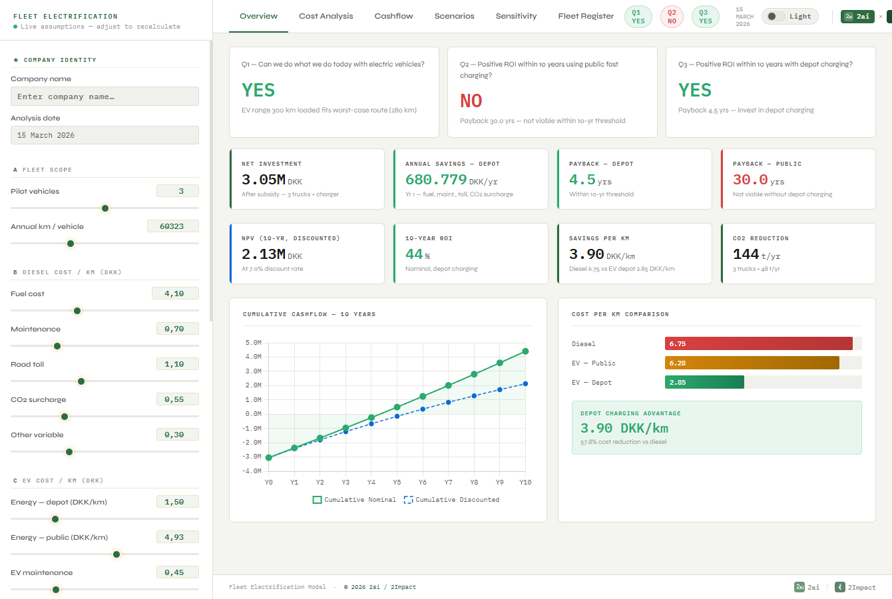The height and width of the screenshot is (599, 892).
Task: Click the Road toll slider handle
Action: click(81, 381)
